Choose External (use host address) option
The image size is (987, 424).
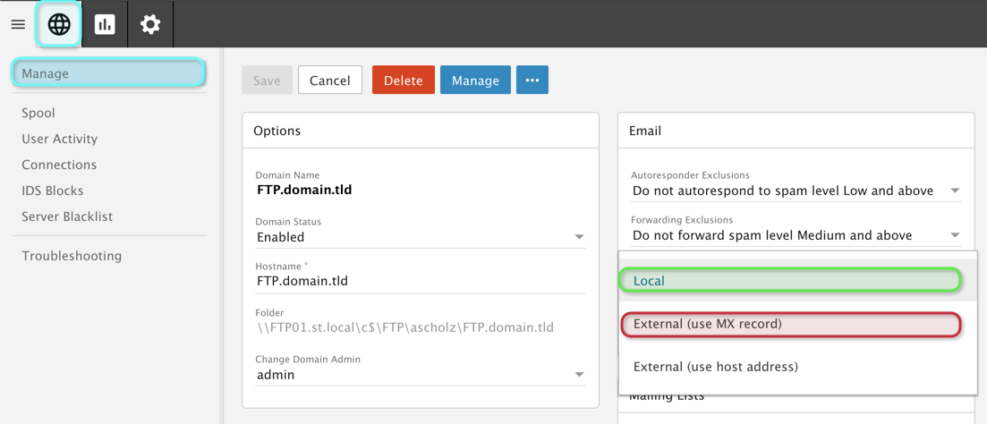[716, 367]
